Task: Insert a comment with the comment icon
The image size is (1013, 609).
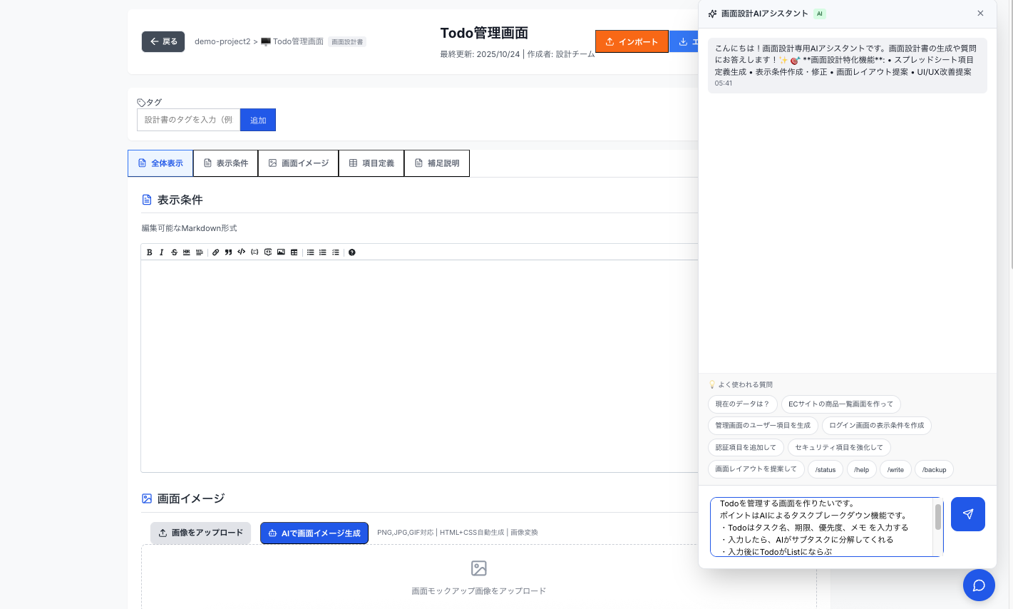Action: coord(268,252)
